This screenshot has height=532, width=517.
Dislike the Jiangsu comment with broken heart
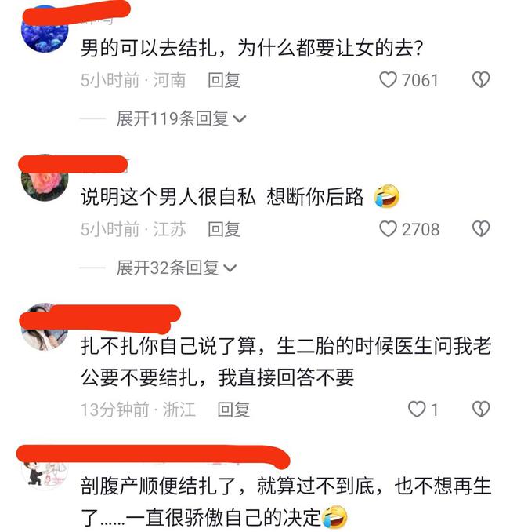481,228
